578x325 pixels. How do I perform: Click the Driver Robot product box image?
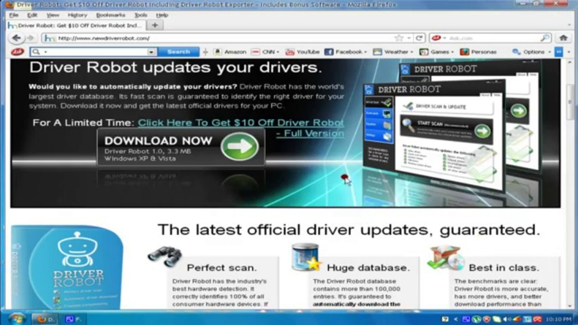pyautogui.click(x=67, y=267)
